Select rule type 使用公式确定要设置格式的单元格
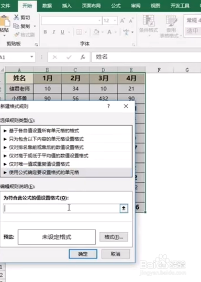 (x=66, y=172)
